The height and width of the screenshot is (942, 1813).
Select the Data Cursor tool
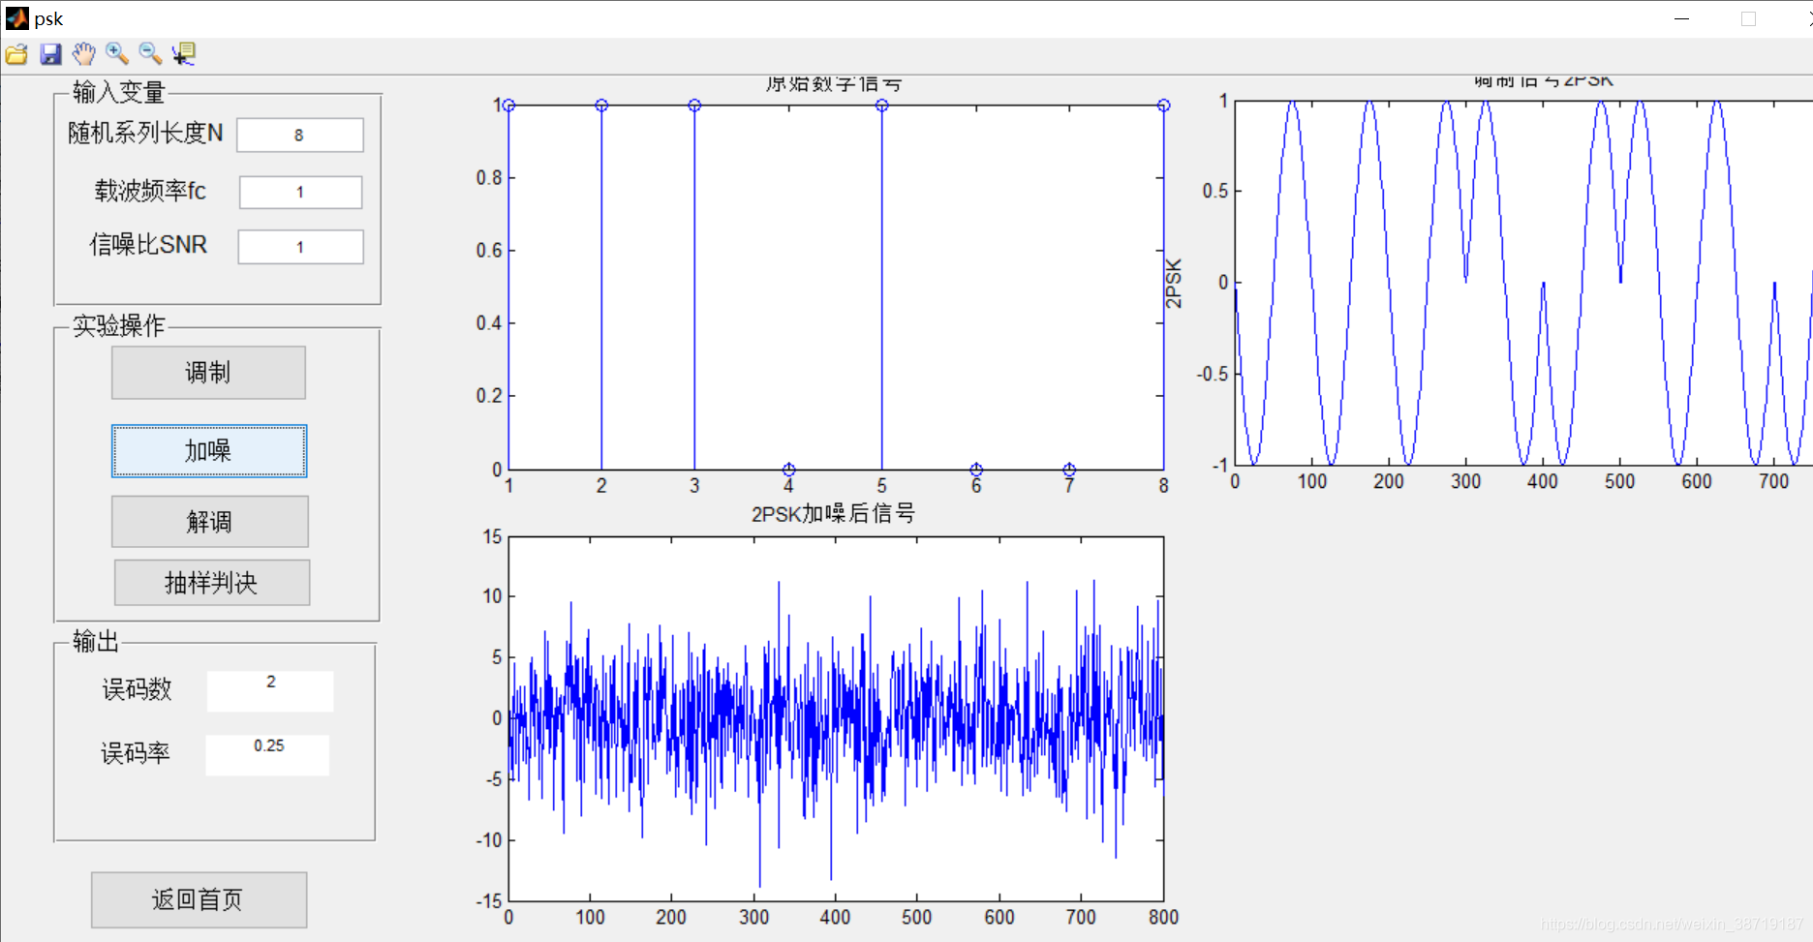[183, 54]
